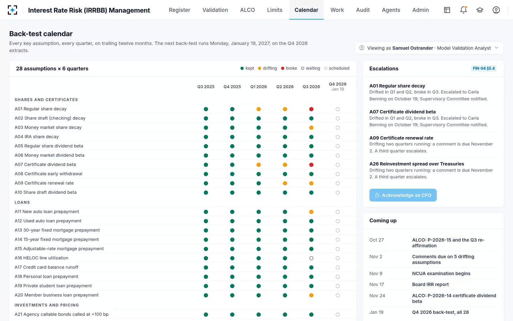This screenshot has height=321, width=513.
Task: Open the graduation cap learning icon
Action: coord(480,10)
